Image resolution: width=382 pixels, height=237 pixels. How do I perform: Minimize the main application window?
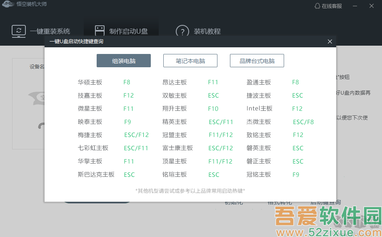click(355, 6)
